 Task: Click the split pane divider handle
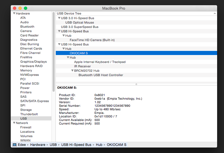pyautogui.click(x=136, y=84)
